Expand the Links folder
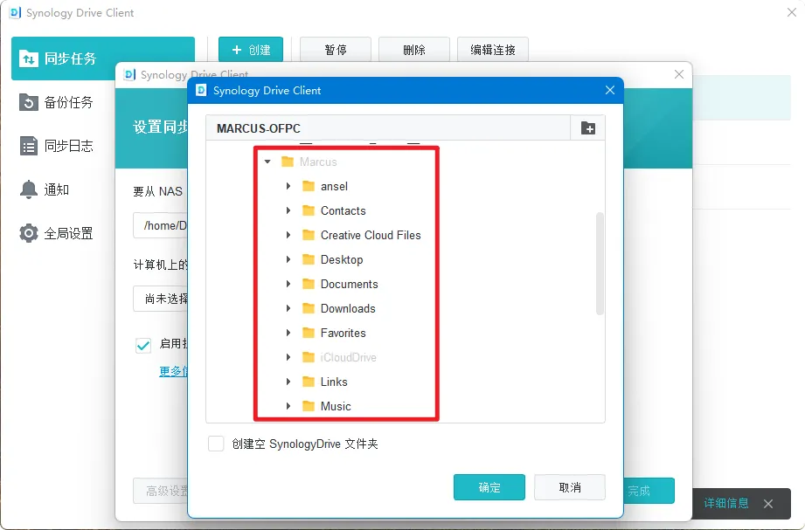805x530 pixels. [x=288, y=382]
